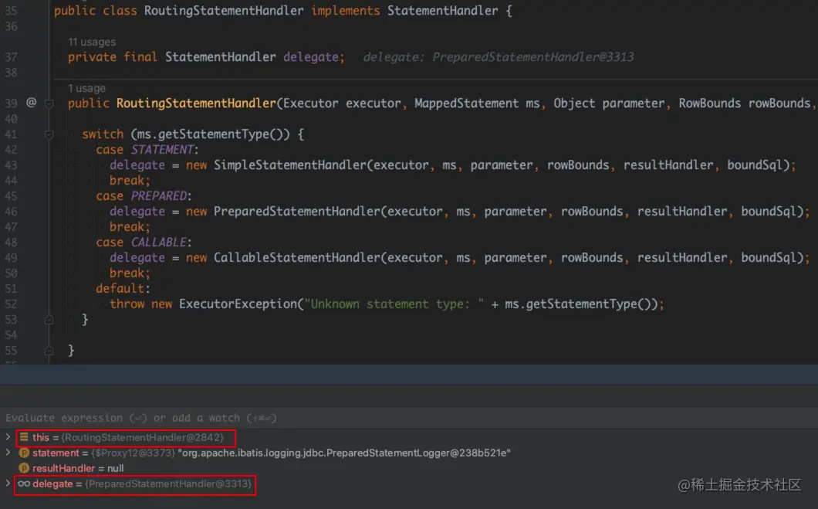Image resolution: width=818 pixels, height=509 pixels.
Task: Select the 'this = {RoutingStatementHandler@2842}' row
Action: pos(409,437)
